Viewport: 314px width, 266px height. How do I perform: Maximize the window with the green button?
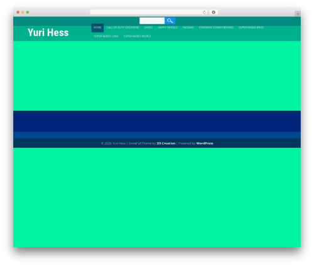(28, 13)
